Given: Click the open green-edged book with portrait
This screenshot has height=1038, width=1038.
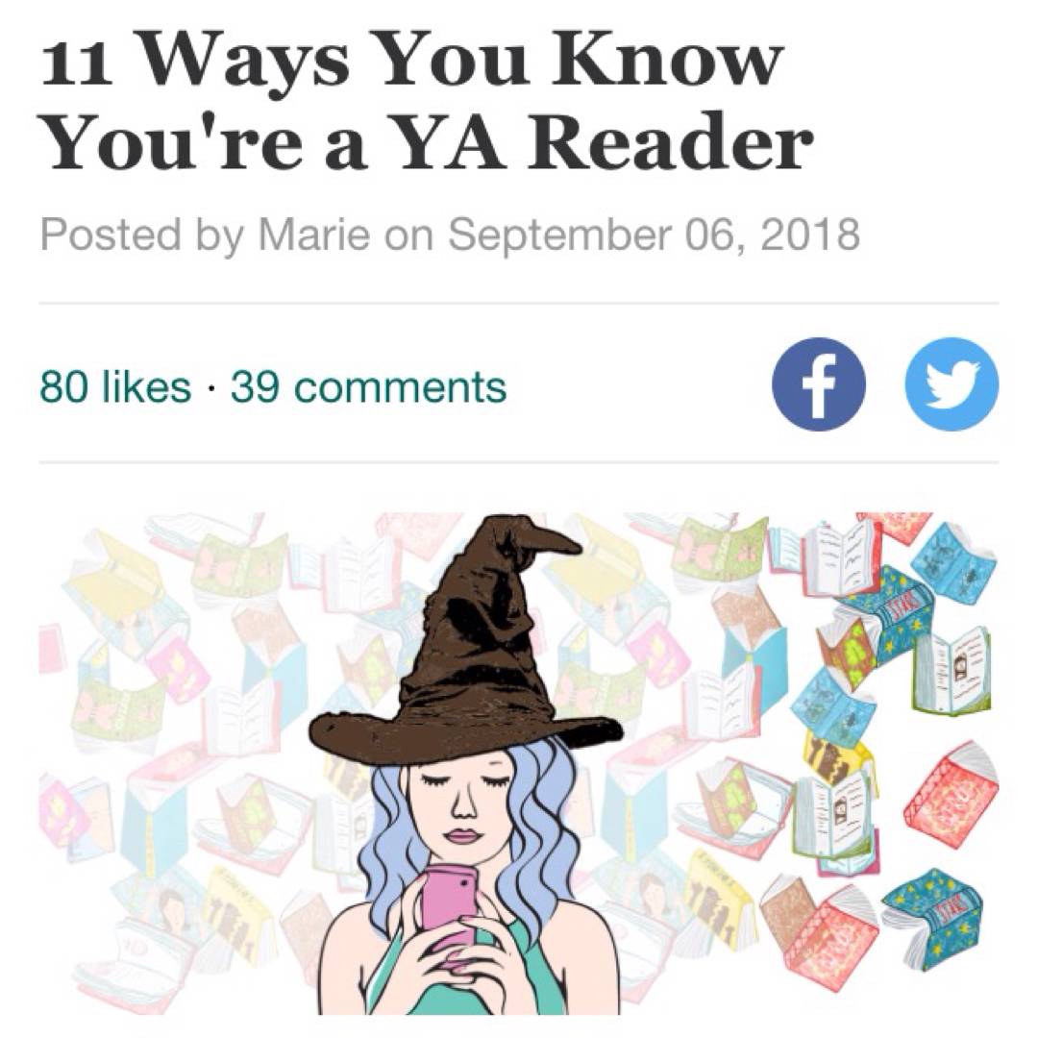Looking at the screenshot, I should tap(953, 669).
